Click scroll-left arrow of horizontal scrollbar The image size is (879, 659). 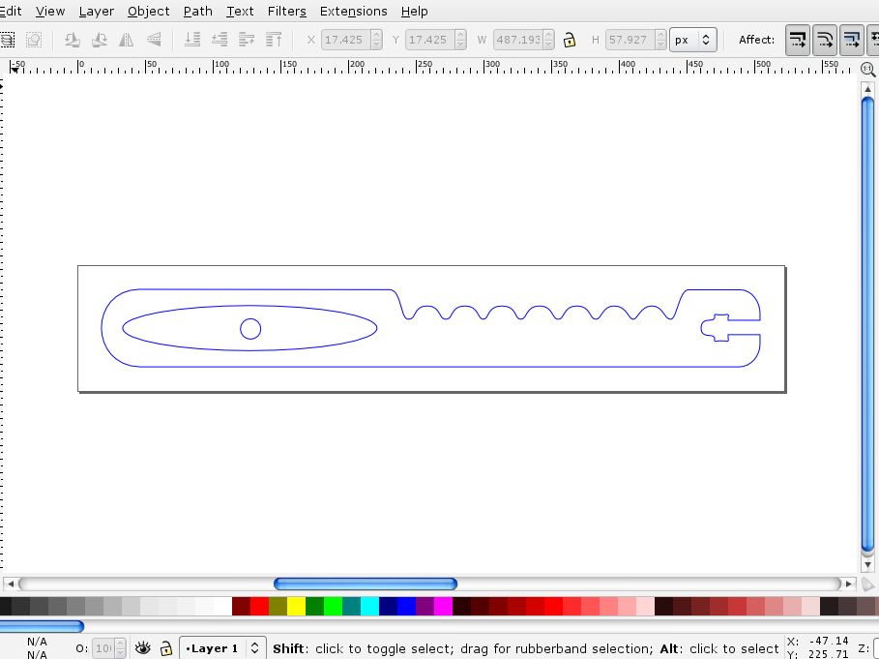click(10, 584)
